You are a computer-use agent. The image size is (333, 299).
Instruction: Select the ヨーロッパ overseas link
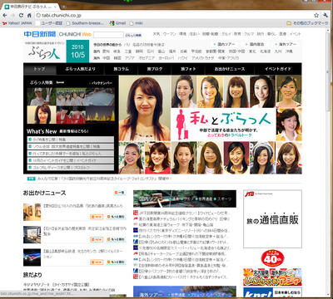point(166,58)
